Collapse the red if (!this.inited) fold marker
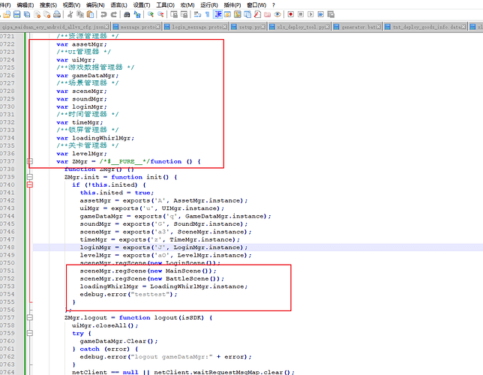 pos(30,184)
